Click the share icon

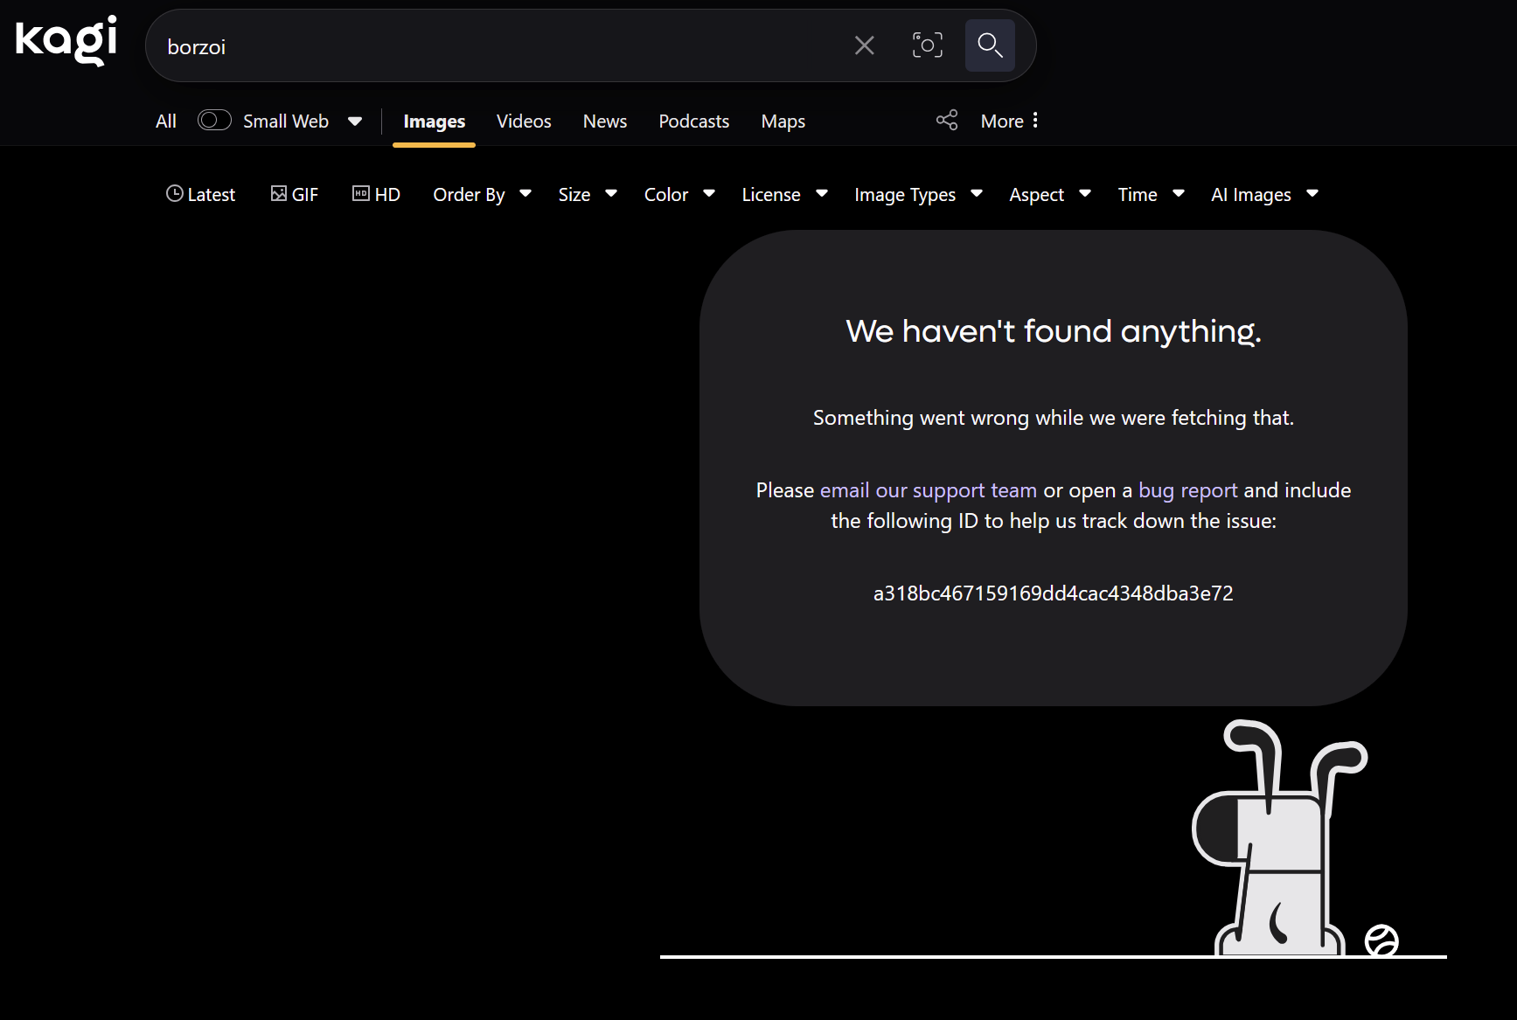coord(947,121)
